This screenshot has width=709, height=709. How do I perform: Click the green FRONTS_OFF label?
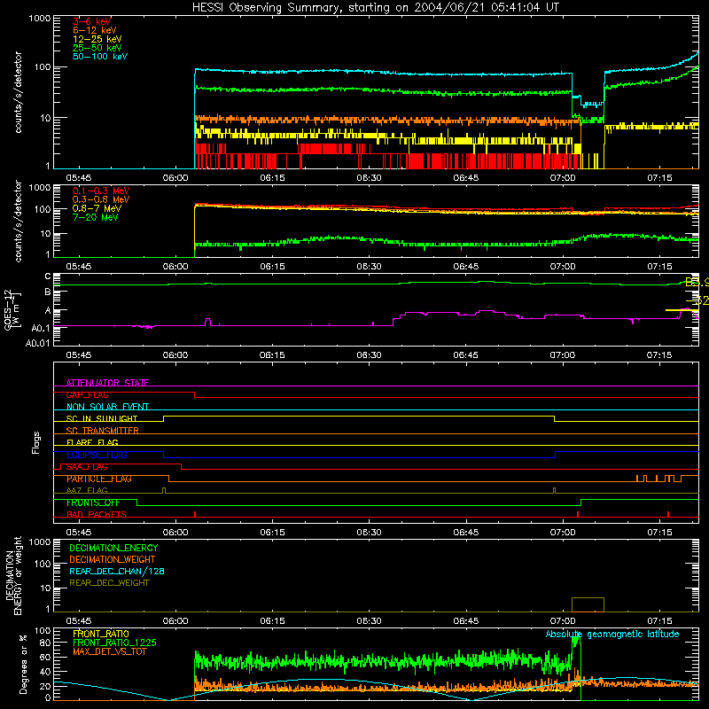pos(93,503)
